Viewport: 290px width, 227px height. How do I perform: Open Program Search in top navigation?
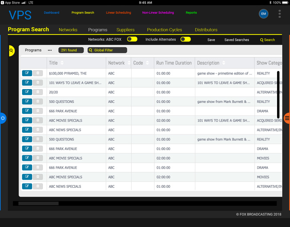pos(83,13)
